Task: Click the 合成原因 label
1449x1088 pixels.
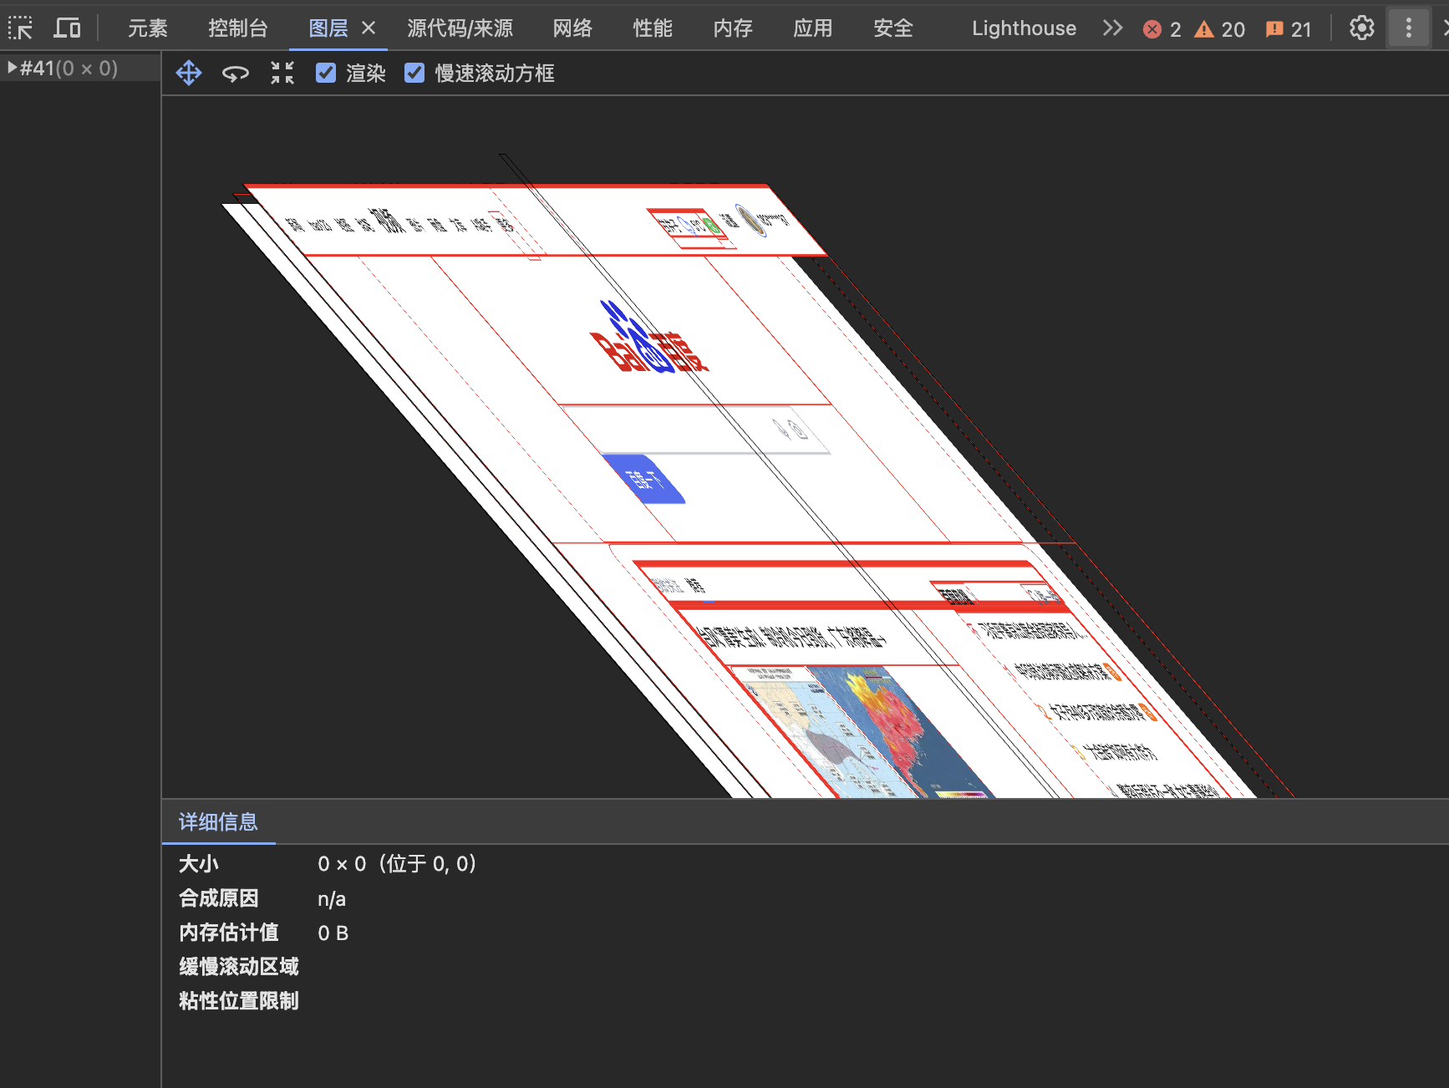Action: [x=219, y=897]
